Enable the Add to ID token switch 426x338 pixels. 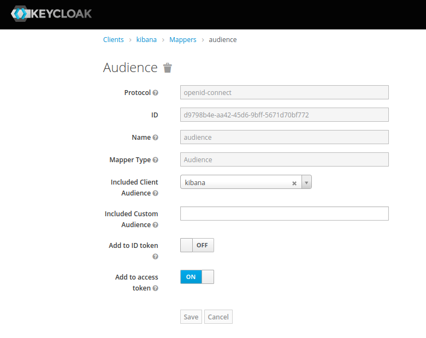[x=197, y=245]
